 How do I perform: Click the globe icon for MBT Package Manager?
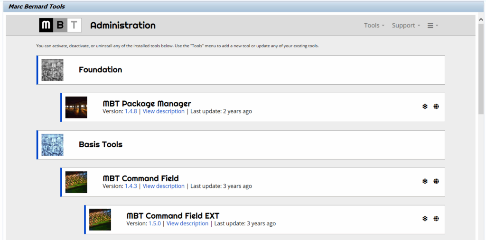click(x=436, y=107)
